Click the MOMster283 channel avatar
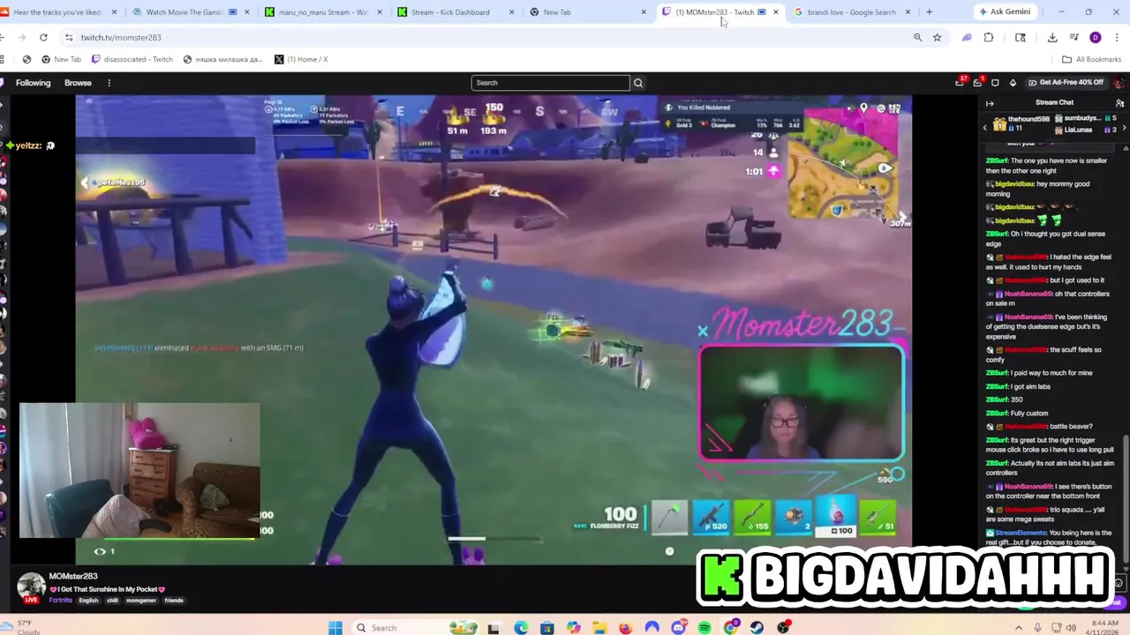 coord(31,586)
